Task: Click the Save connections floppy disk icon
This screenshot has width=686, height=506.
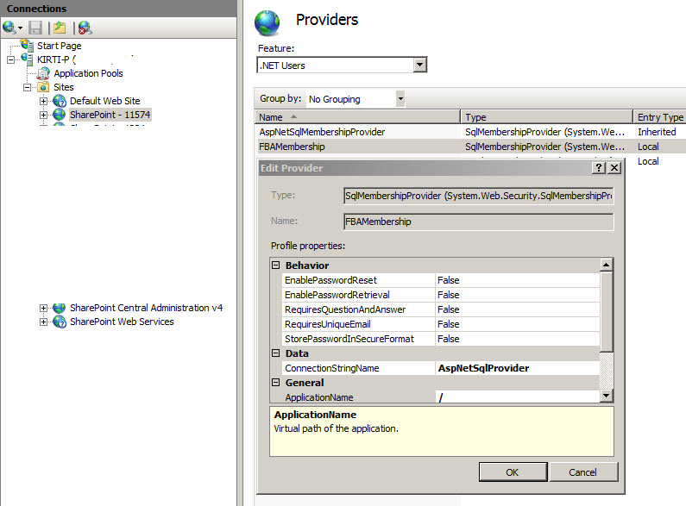Action: coord(35,28)
